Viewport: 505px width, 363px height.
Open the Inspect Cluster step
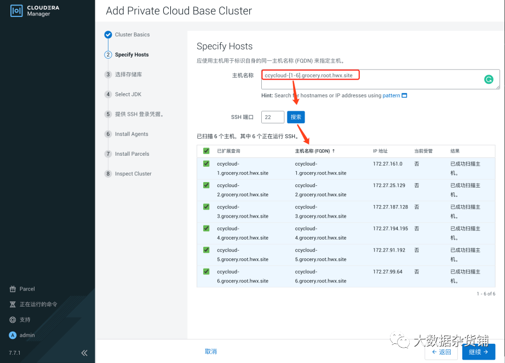[x=133, y=173]
